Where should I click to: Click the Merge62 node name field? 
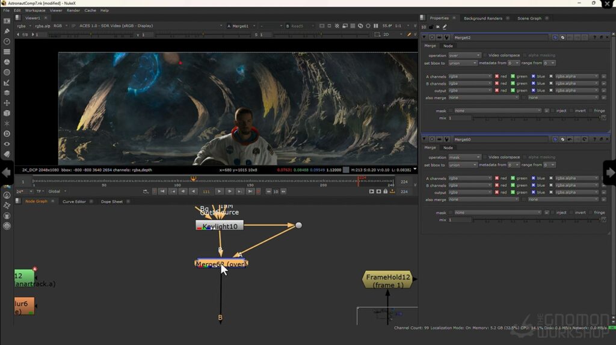pyautogui.click(x=500, y=37)
